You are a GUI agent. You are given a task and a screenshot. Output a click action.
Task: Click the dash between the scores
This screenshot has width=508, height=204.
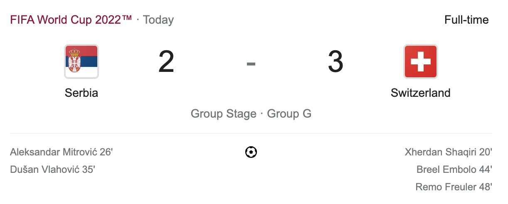tap(251, 64)
